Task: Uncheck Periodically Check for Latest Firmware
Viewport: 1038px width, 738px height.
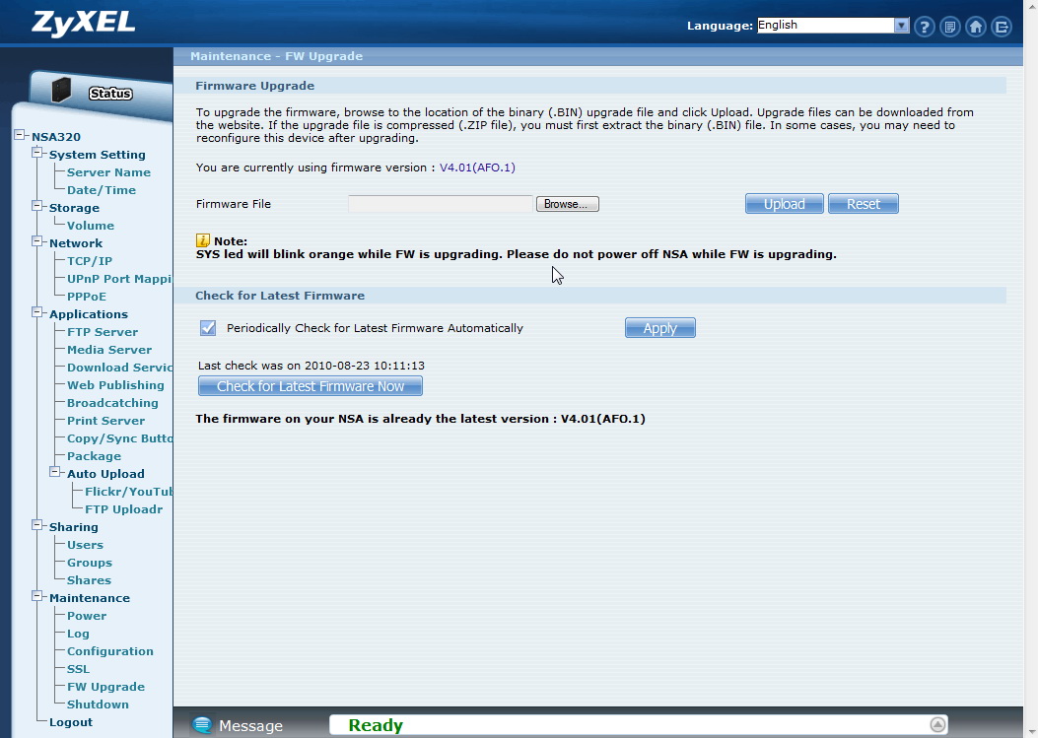Action: coord(208,328)
